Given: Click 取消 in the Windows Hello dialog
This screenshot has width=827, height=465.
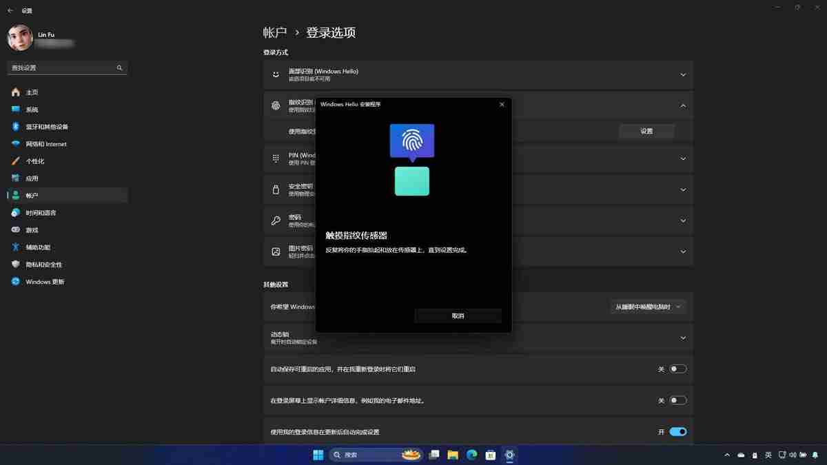Looking at the screenshot, I should pos(458,316).
